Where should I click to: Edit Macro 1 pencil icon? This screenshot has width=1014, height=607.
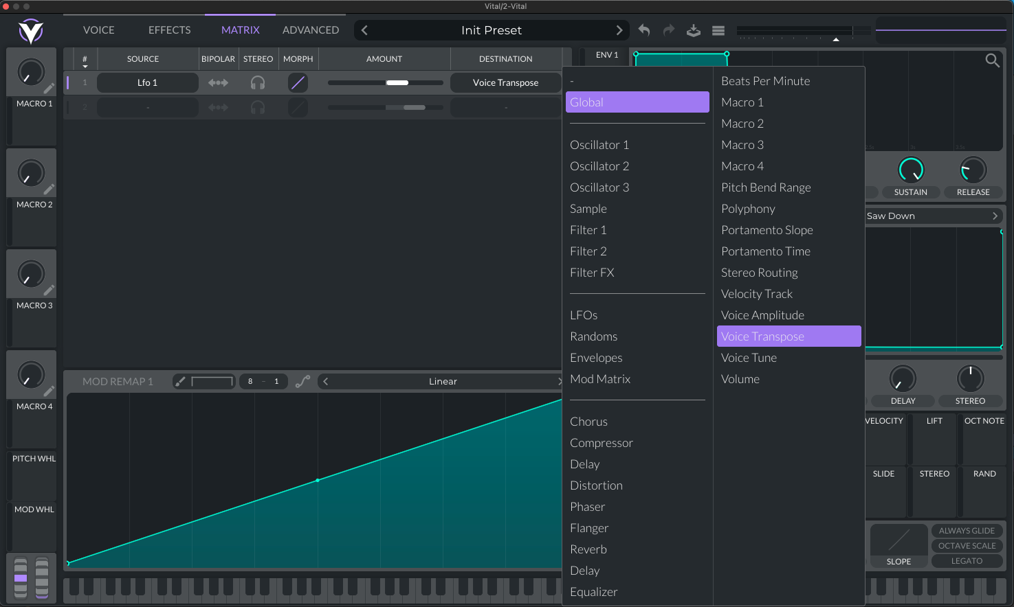[49, 88]
